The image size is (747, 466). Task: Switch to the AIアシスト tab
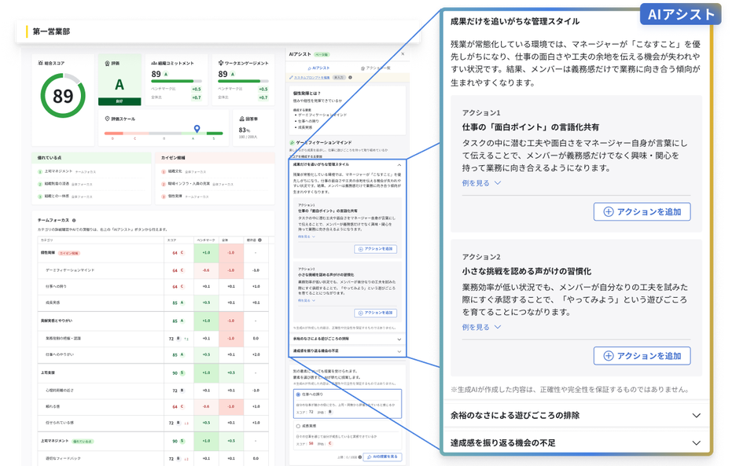(318, 68)
